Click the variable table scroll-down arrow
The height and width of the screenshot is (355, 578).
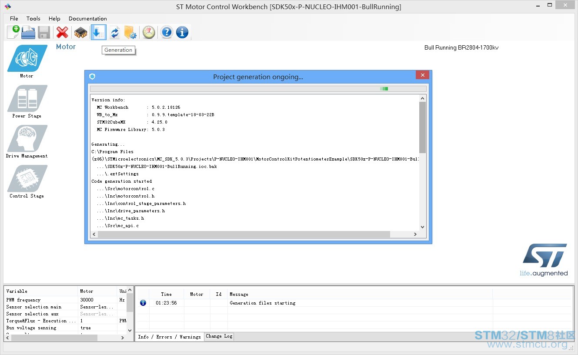[130, 331]
